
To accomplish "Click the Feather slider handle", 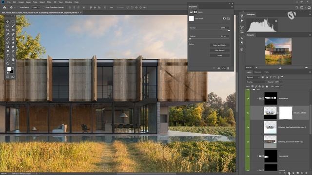I will [190, 39].
